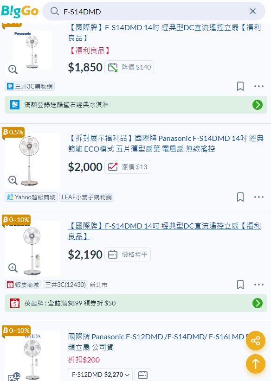Open more options for $2,000 listing
The height and width of the screenshot is (381, 271).
258,197
